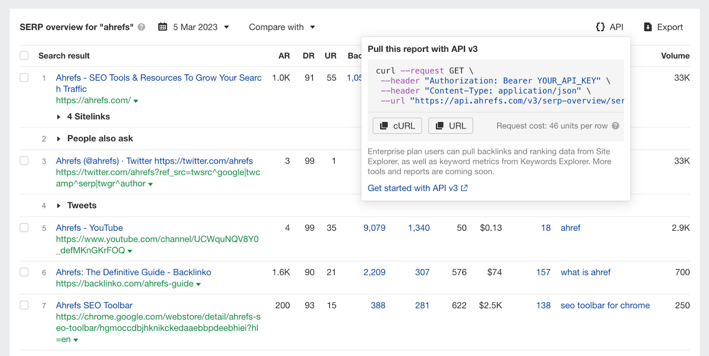Open the Ahrefs SEO Toolbar result title
The image size is (709, 356).
pos(94,305)
